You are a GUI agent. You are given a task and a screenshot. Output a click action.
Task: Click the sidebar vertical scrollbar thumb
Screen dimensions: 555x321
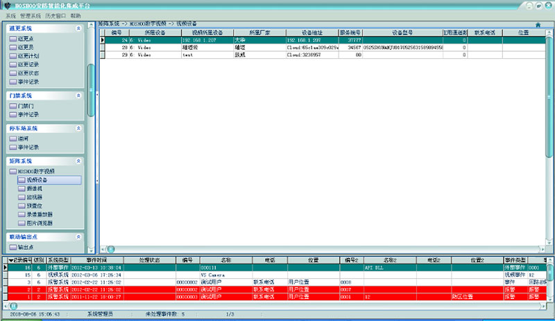tap(90, 90)
